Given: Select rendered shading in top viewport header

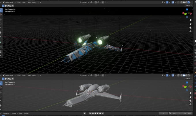Looking at the screenshot, I should (189, 2).
